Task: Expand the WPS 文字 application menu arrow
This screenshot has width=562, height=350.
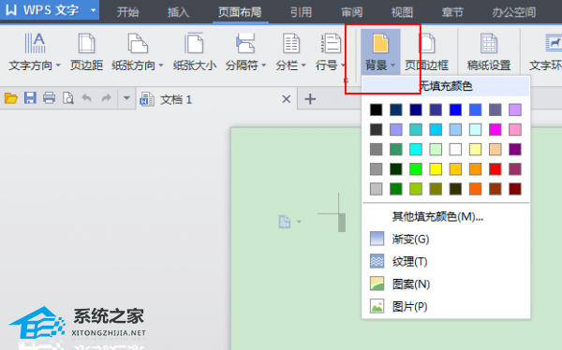Action: click(93, 10)
